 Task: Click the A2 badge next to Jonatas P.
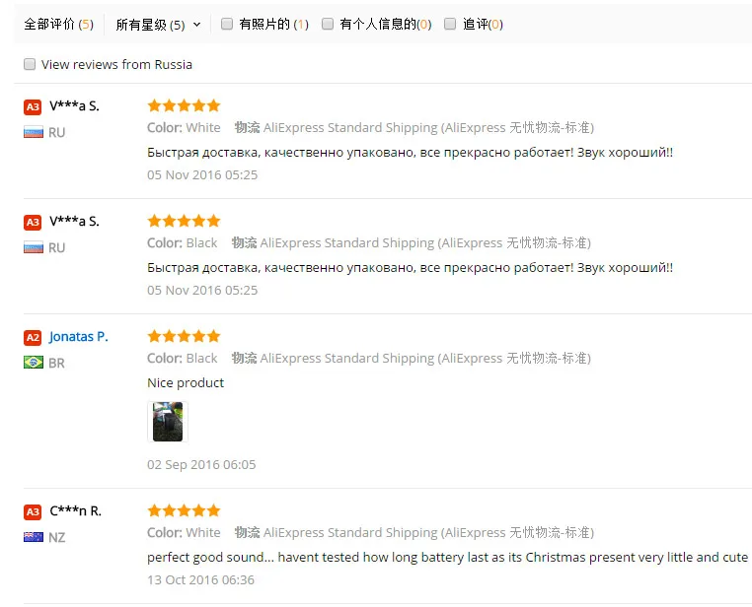pos(33,337)
